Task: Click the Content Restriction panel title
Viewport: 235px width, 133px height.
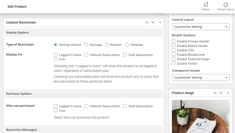Action: [21, 22]
